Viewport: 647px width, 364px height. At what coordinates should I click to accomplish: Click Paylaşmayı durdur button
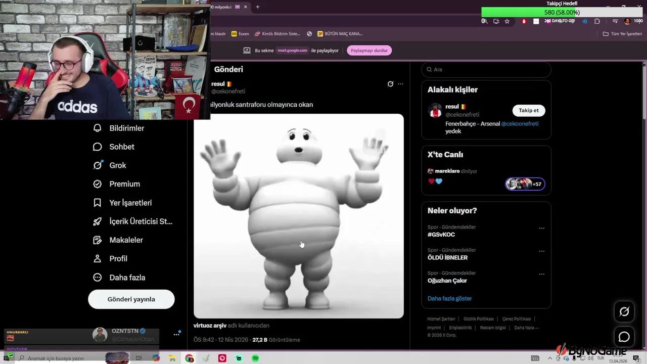pyautogui.click(x=369, y=51)
